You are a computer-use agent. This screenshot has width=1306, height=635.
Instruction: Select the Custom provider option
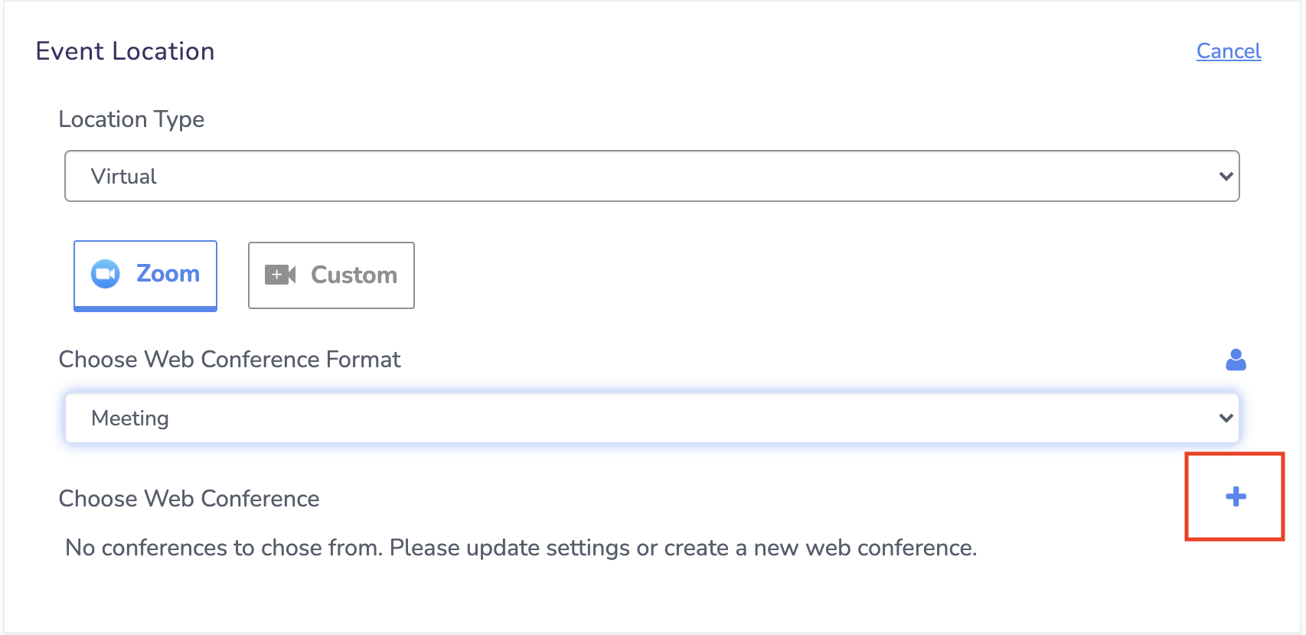[x=331, y=275]
